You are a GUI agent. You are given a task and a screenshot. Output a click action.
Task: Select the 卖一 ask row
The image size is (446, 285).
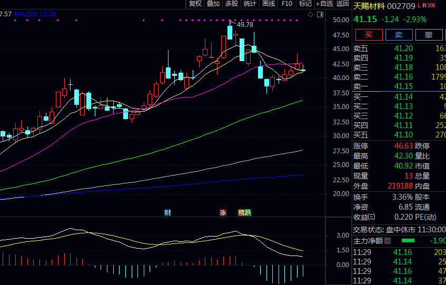(x=399, y=86)
